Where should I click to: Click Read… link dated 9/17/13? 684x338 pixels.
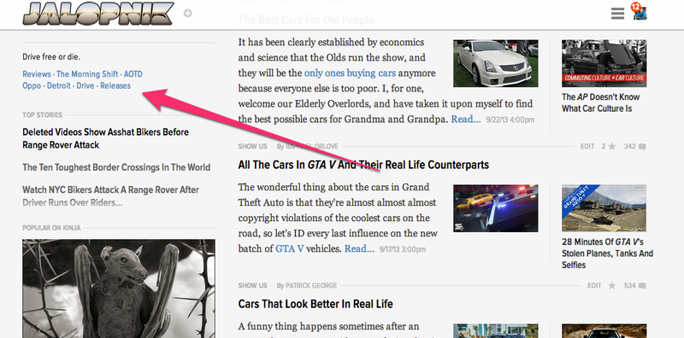pyautogui.click(x=359, y=248)
